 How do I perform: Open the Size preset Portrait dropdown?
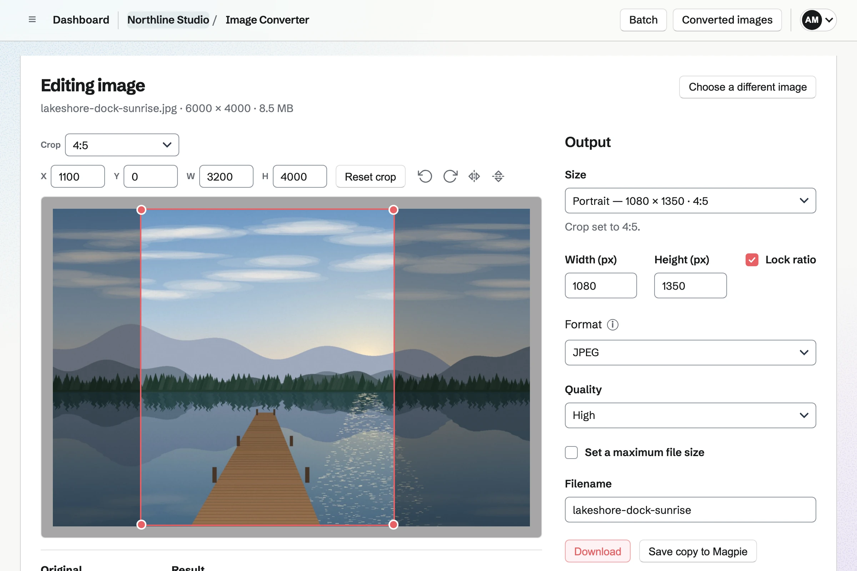pos(690,201)
